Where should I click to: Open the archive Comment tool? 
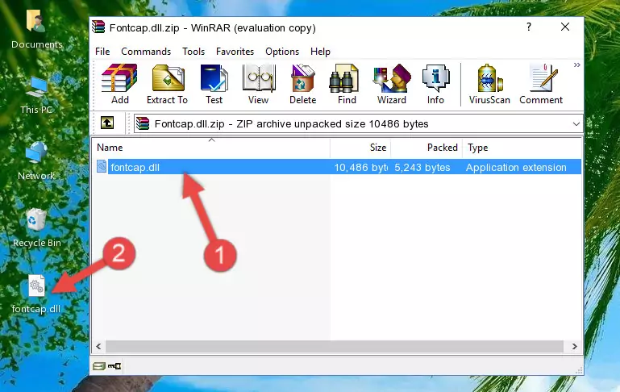click(541, 84)
